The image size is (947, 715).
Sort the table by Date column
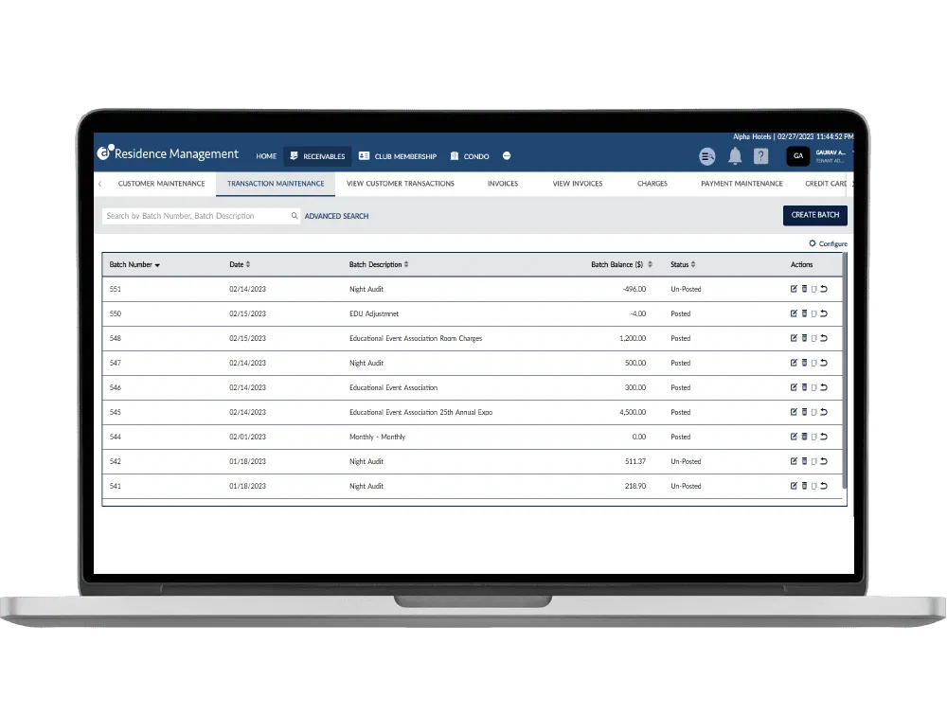point(240,265)
